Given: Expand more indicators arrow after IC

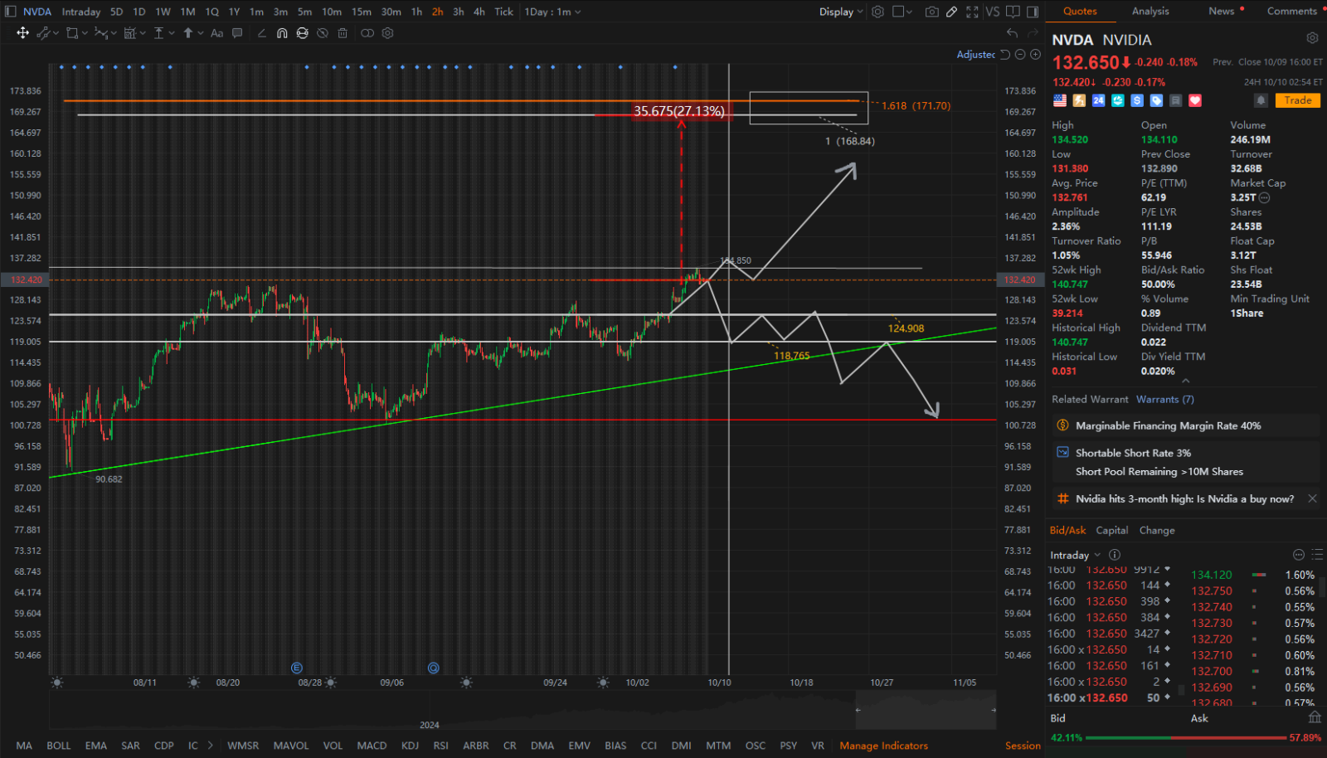Looking at the screenshot, I should (210, 746).
